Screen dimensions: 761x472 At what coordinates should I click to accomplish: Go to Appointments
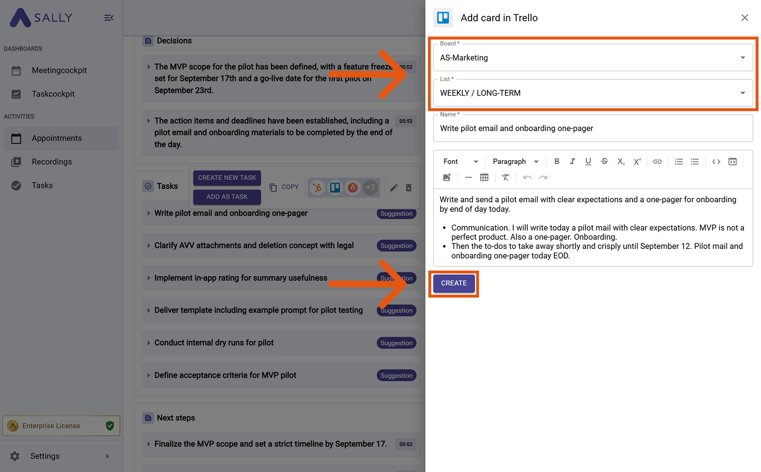pos(61,138)
